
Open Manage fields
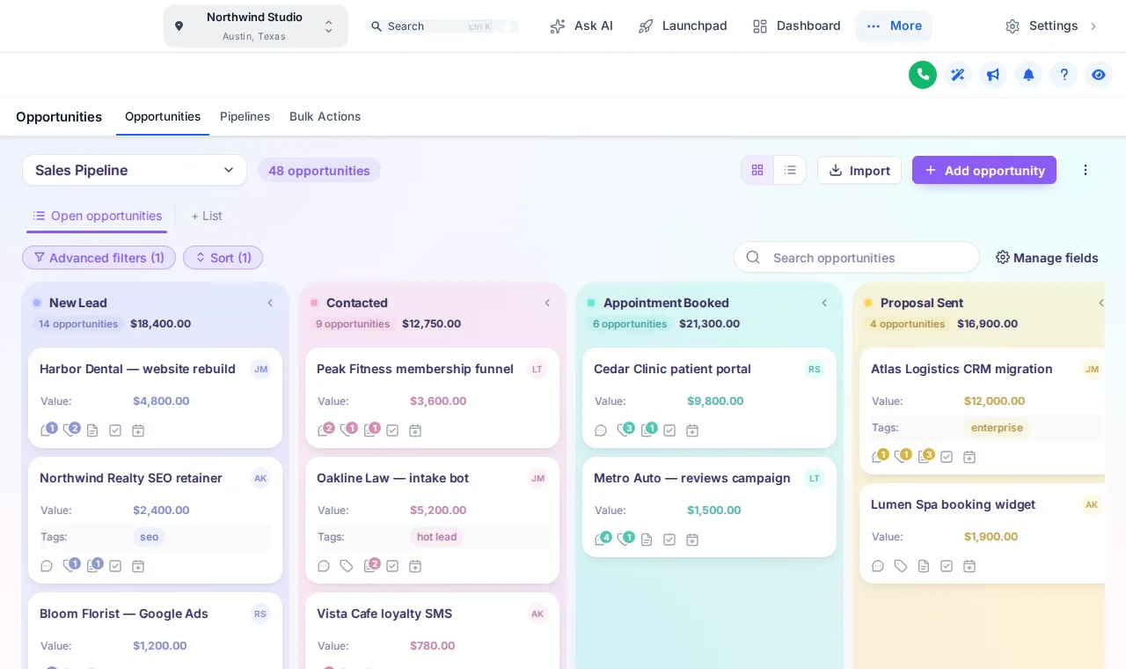pyautogui.click(x=1047, y=257)
